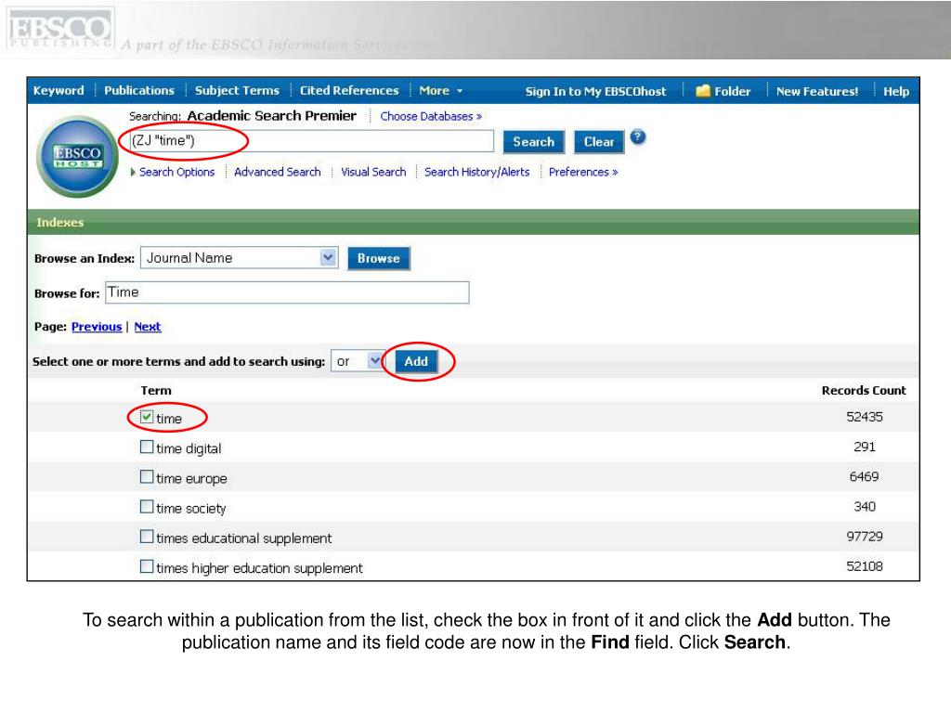Screen dimensions: 951x713
Task: Open the Journal Name index dropdown
Action: (x=328, y=258)
